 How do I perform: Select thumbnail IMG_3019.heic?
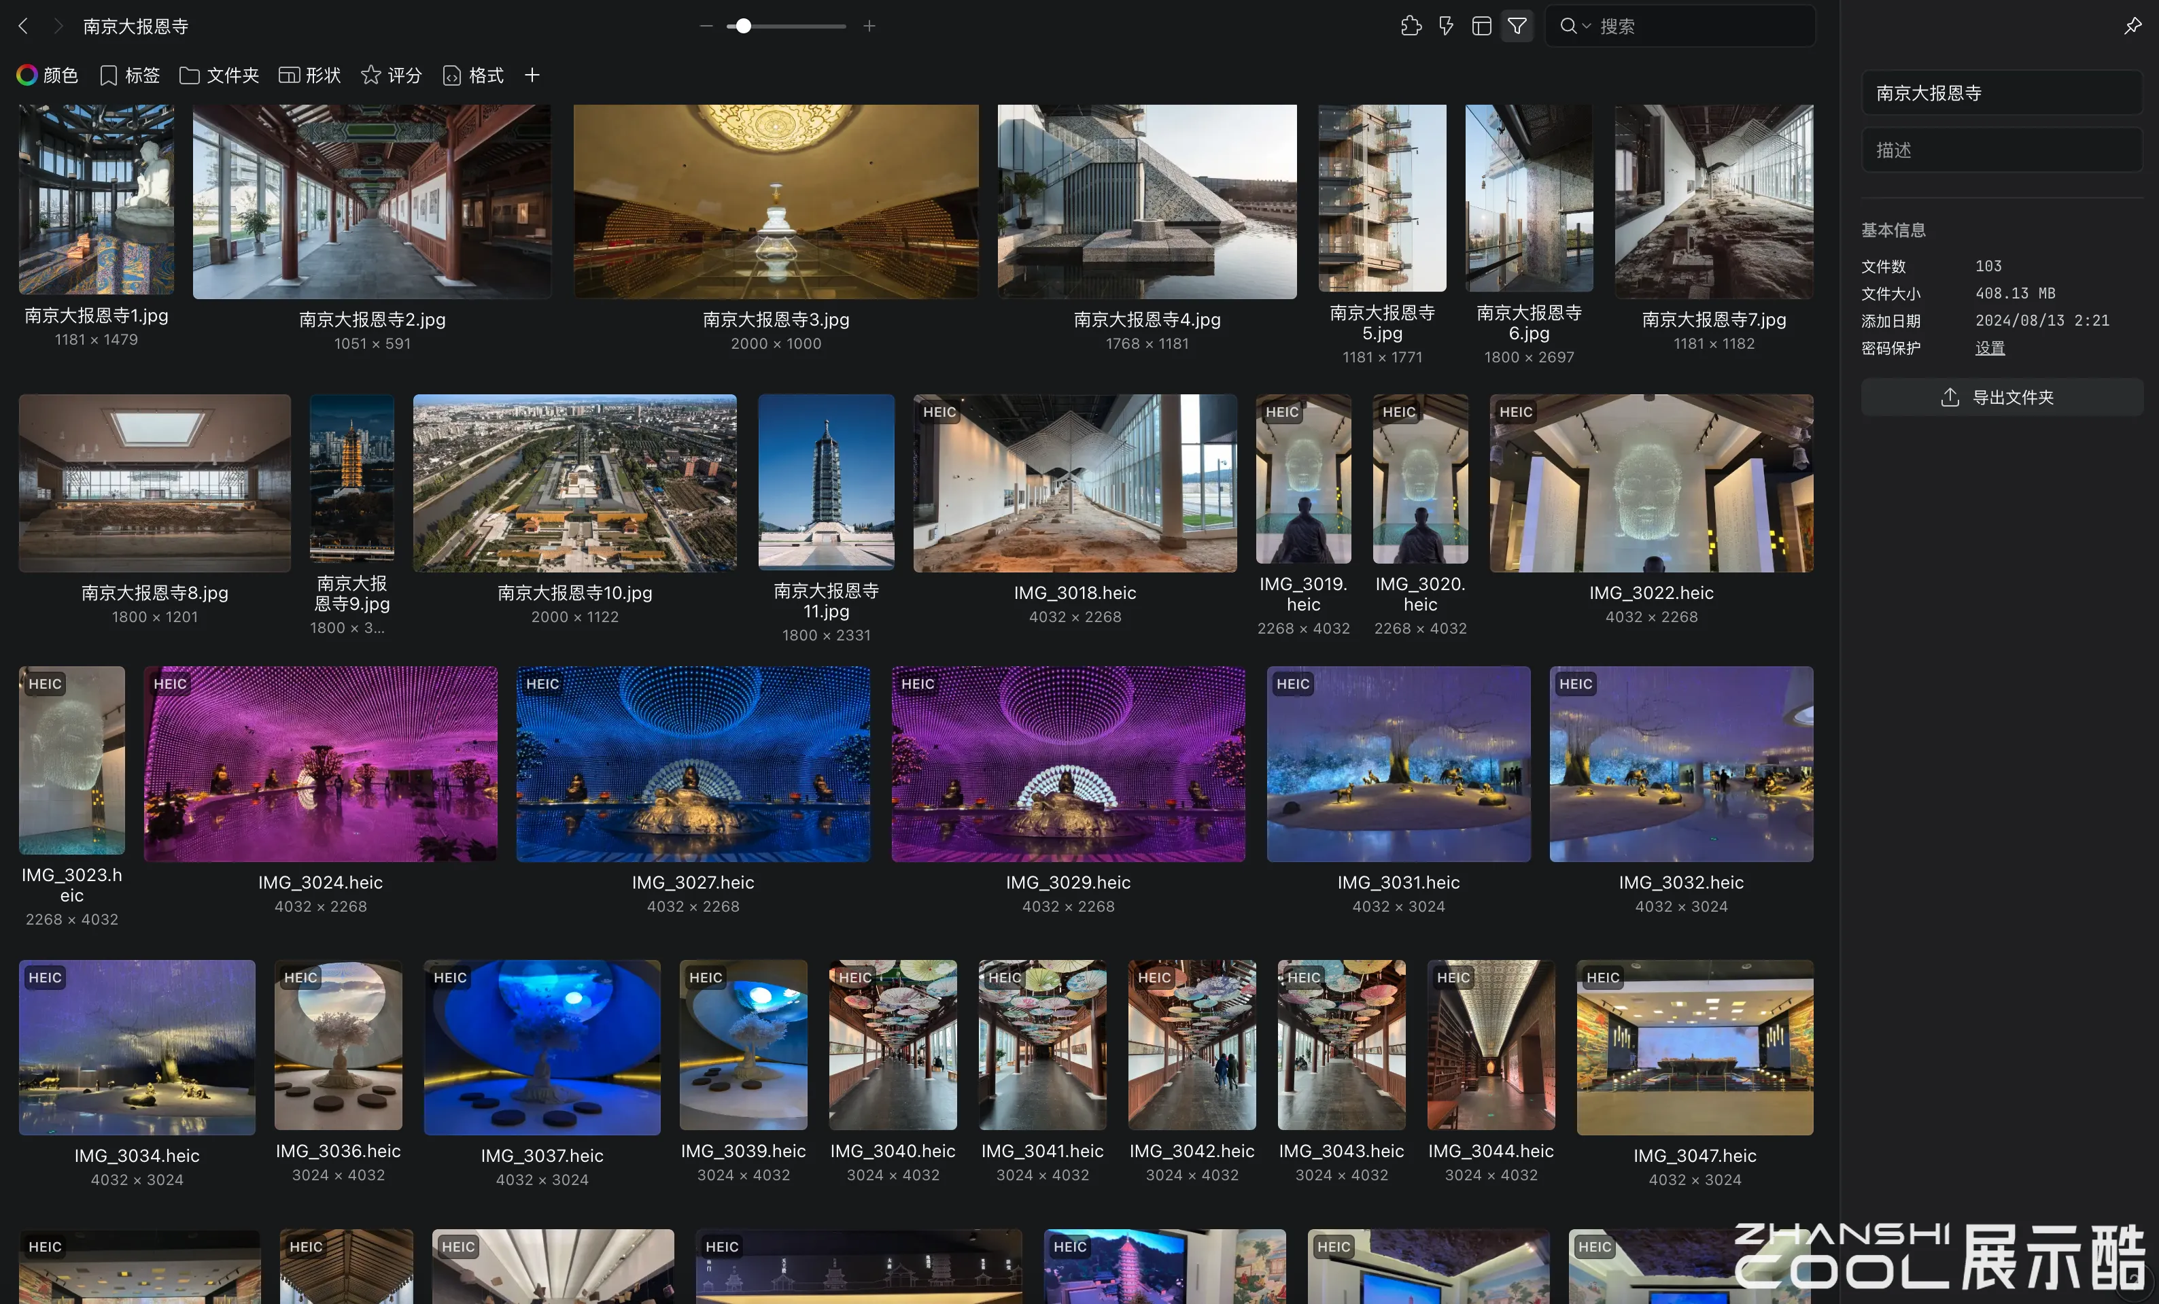[1303, 479]
